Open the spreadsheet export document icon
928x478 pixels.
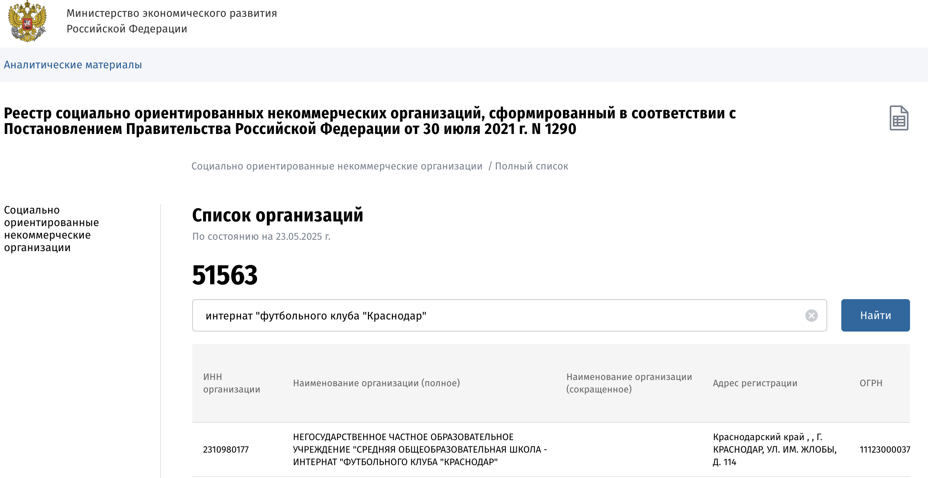(x=899, y=118)
